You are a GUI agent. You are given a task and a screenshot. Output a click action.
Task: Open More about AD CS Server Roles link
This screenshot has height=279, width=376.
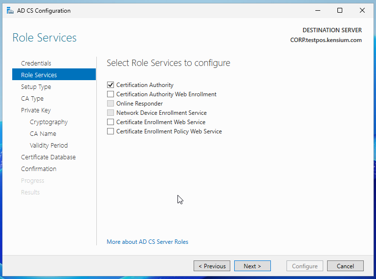[148, 242]
